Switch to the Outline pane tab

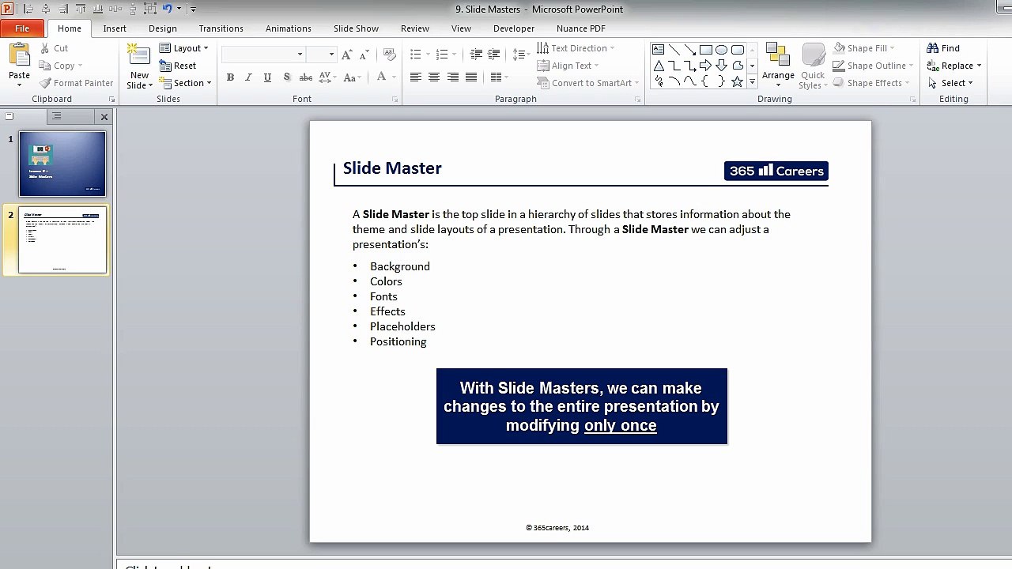tap(56, 116)
